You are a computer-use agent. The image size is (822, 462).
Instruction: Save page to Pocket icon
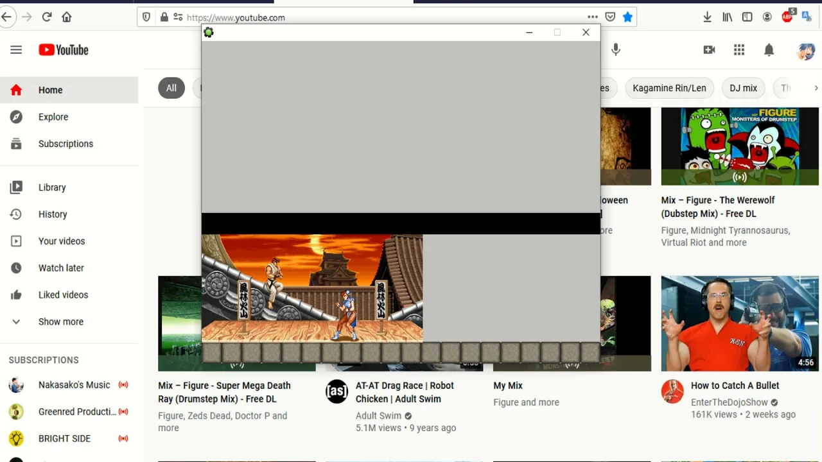point(610,17)
